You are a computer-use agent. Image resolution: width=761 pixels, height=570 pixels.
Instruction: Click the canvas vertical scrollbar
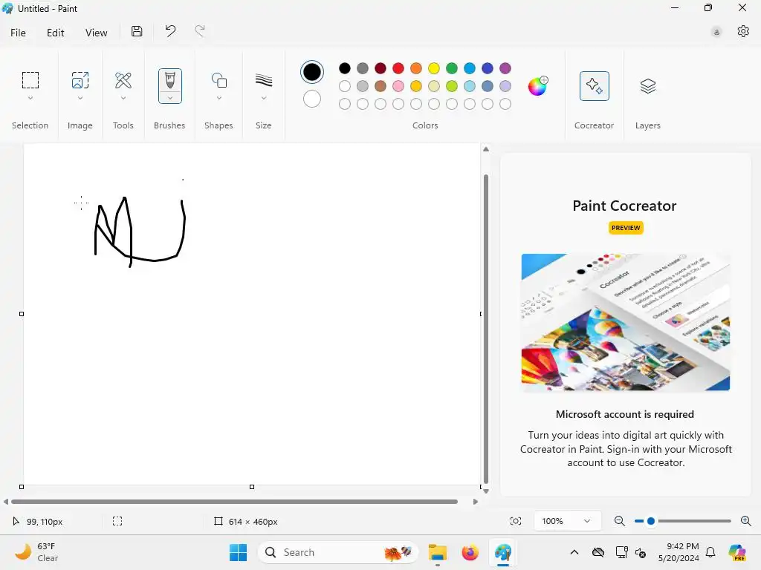coord(486,329)
